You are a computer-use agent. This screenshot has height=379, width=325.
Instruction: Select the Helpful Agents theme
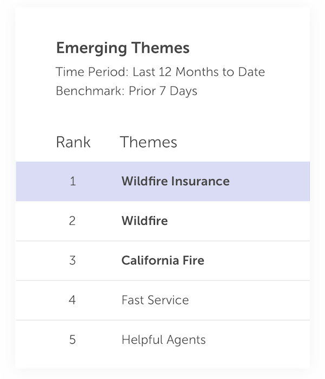click(x=164, y=340)
